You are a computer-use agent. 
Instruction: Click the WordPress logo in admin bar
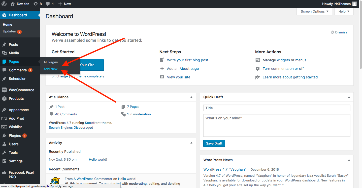coord(4,4)
